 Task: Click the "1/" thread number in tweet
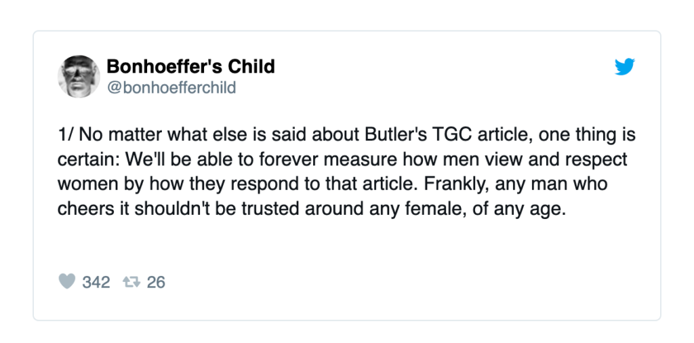[x=66, y=134]
